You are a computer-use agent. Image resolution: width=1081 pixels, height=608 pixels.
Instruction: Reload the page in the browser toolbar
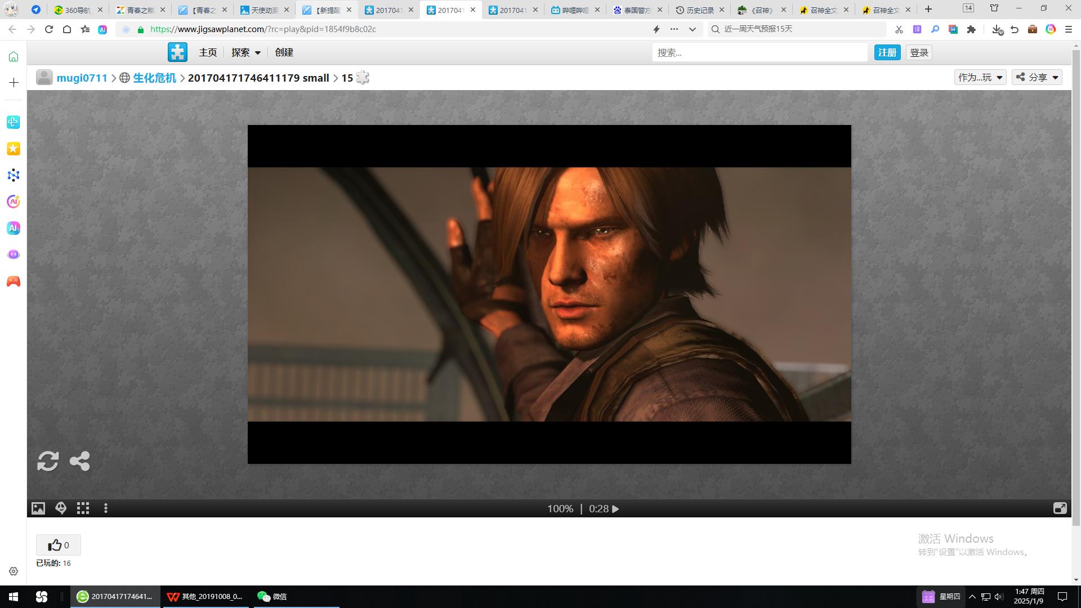point(49,29)
